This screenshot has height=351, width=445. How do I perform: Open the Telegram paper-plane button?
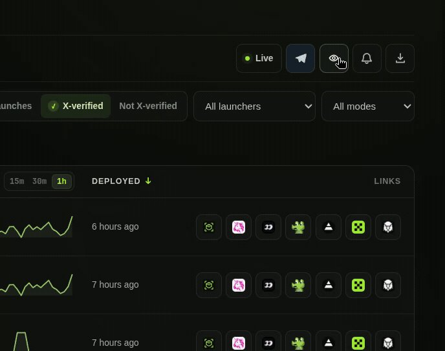[300, 58]
